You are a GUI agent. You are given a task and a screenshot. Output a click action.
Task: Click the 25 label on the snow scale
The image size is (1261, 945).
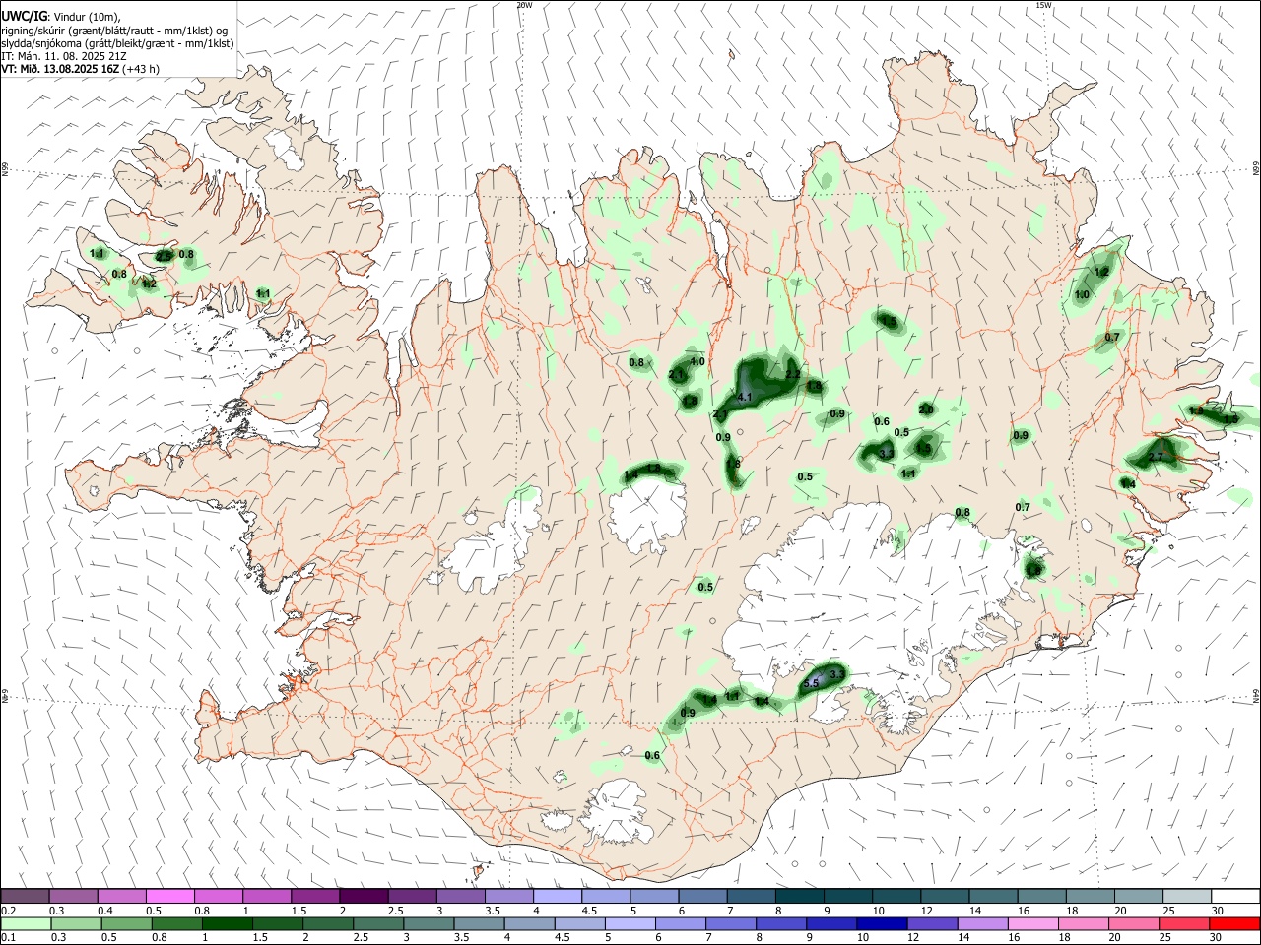click(x=1167, y=911)
